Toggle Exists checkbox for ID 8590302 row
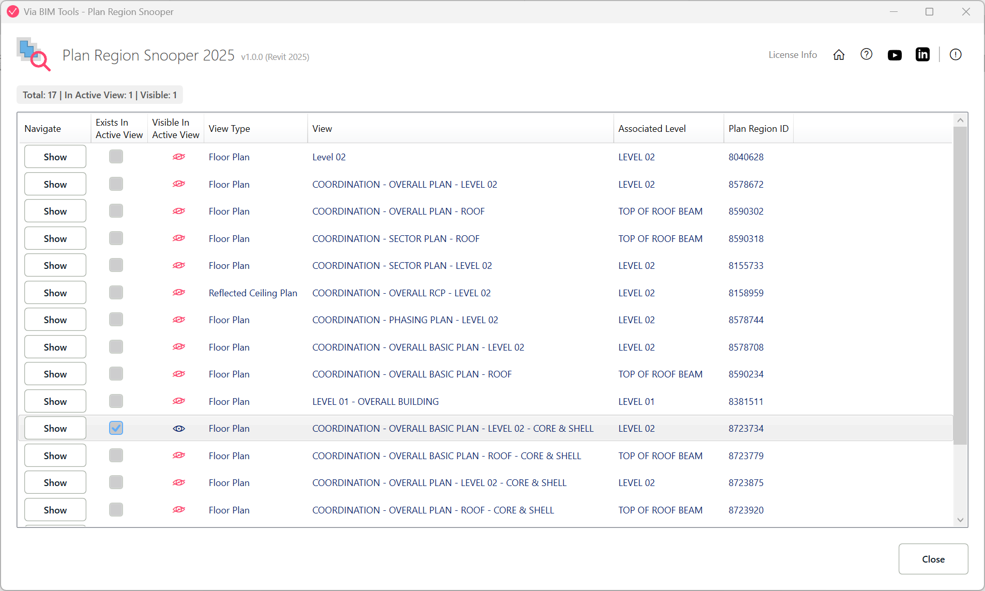 [x=116, y=211]
